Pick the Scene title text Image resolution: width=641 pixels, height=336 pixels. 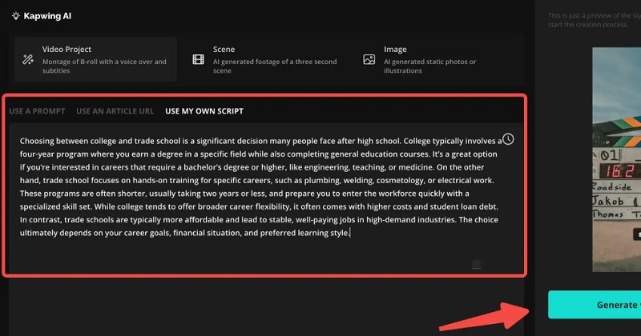coord(224,50)
